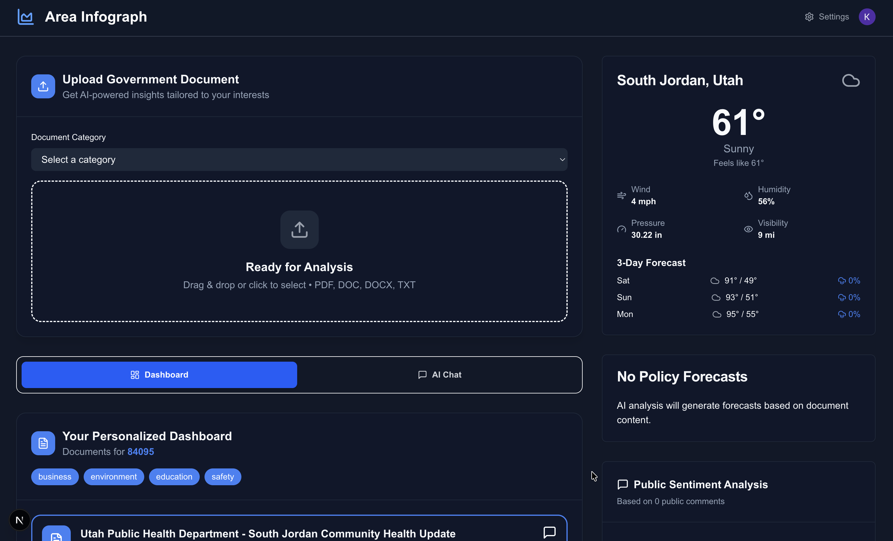Select the safety interest tag
893x541 pixels.
(x=223, y=477)
